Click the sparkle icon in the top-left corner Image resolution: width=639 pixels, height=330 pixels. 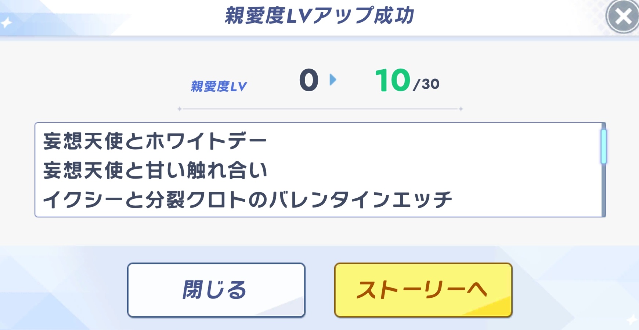pos(6,23)
